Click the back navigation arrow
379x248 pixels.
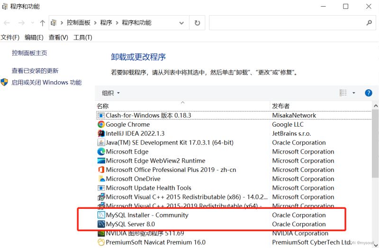pos(7,23)
